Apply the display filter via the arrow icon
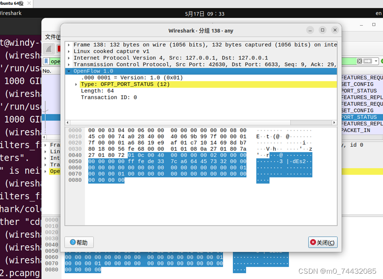Image resolution: width=383 pixels, height=279 pixels. click(x=367, y=61)
